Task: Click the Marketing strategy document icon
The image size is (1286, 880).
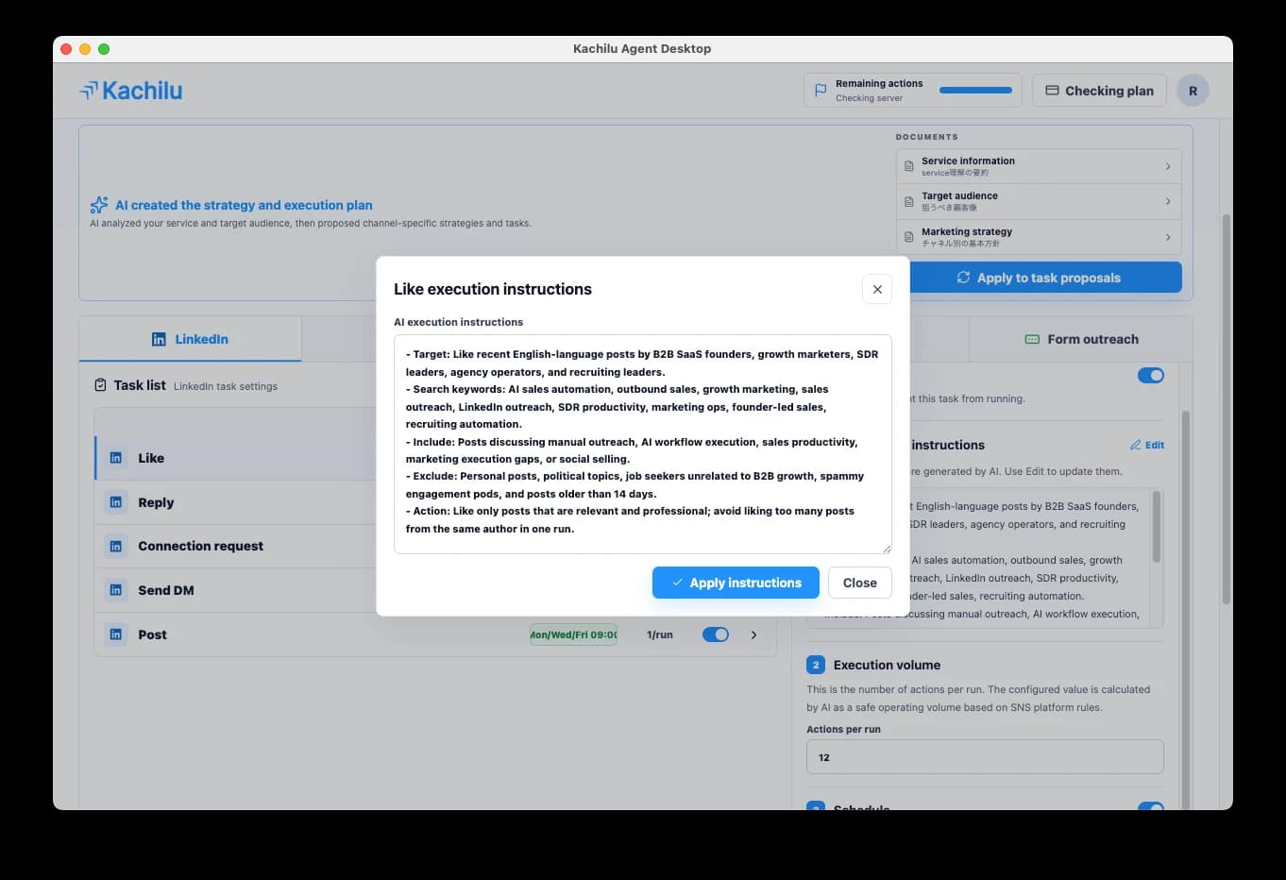Action: [x=909, y=237]
